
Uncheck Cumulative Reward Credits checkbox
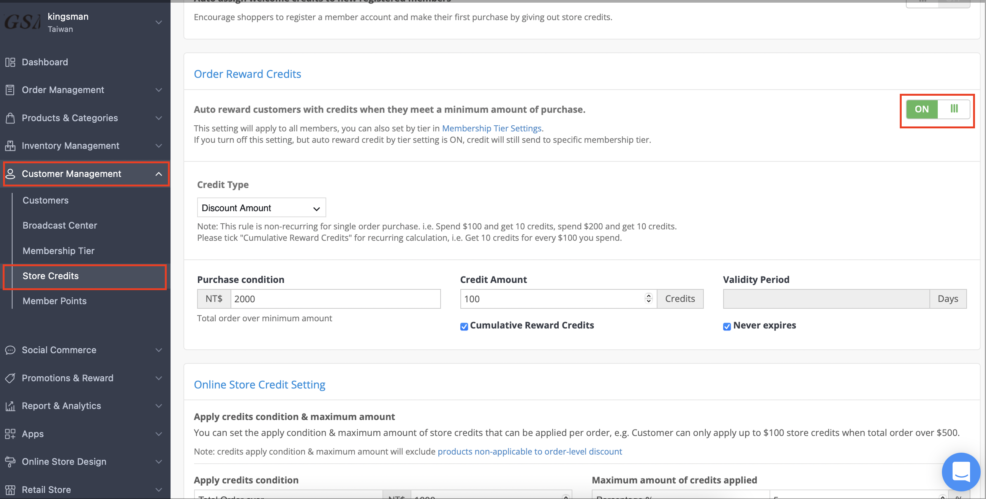pyautogui.click(x=464, y=327)
